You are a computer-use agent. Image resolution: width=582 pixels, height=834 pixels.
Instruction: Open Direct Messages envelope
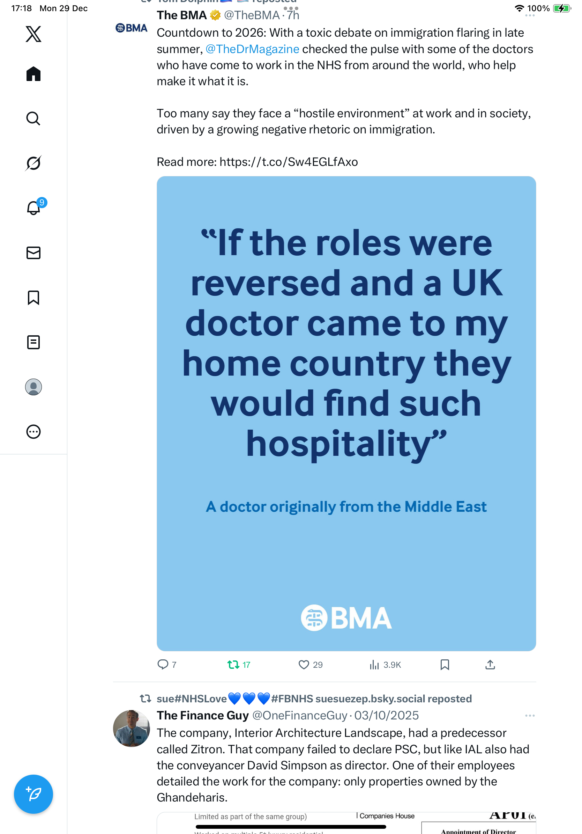[33, 253]
